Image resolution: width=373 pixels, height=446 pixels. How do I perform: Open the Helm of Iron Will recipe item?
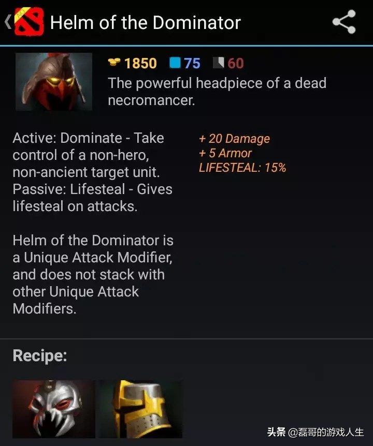[141, 409]
